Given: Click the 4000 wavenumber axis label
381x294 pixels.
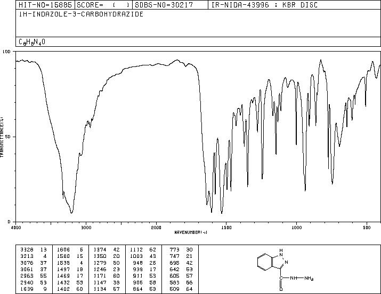Looking at the screenshot, I should point(16,228).
